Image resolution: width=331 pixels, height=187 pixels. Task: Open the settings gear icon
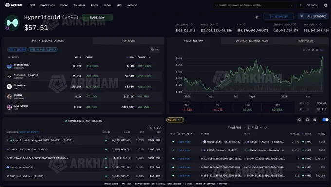(x=326, y=5)
